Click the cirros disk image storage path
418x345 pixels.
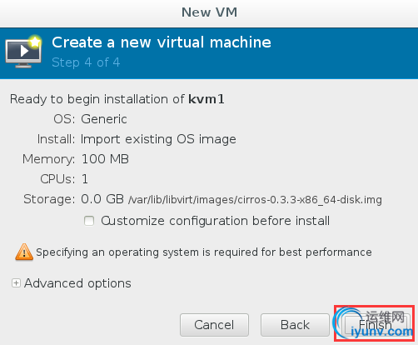255,200
